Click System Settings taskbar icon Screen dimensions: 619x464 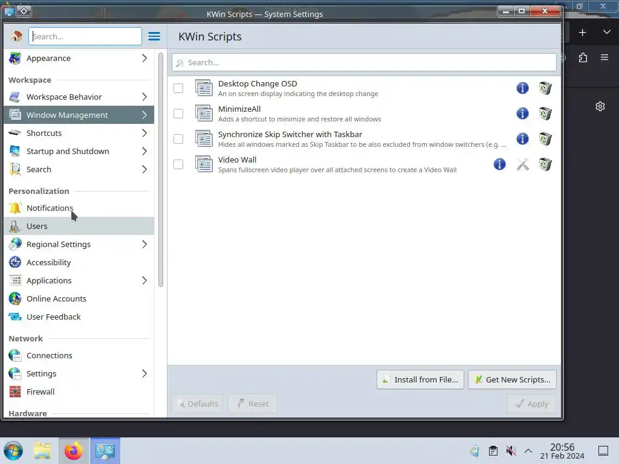pos(105,451)
